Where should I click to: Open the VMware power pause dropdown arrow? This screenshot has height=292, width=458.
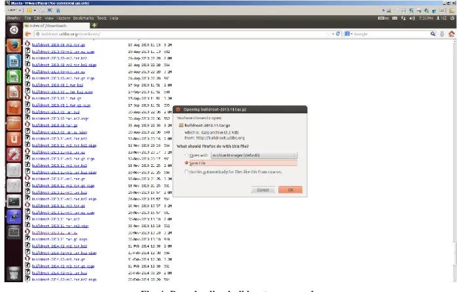(x=35, y=10)
